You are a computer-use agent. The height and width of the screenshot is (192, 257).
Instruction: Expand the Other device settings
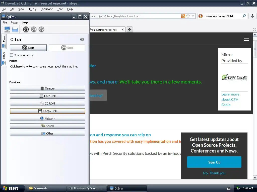[x=47, y=133]
